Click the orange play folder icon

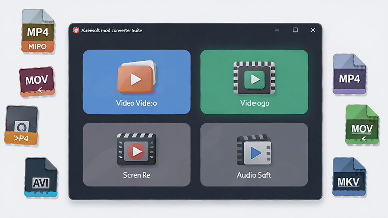coord(137,76)
